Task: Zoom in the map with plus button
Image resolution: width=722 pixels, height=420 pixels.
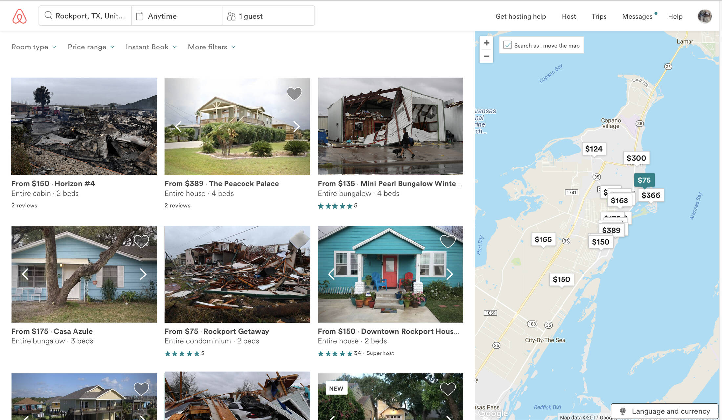Action: pyautogui.click(x=486, y=43)
